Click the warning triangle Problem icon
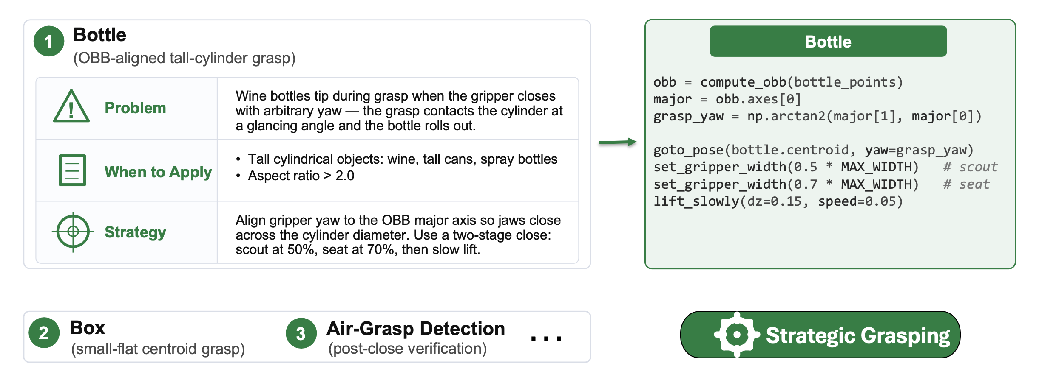Screen dimensions: 1039x380 click(x=71, y=106)
